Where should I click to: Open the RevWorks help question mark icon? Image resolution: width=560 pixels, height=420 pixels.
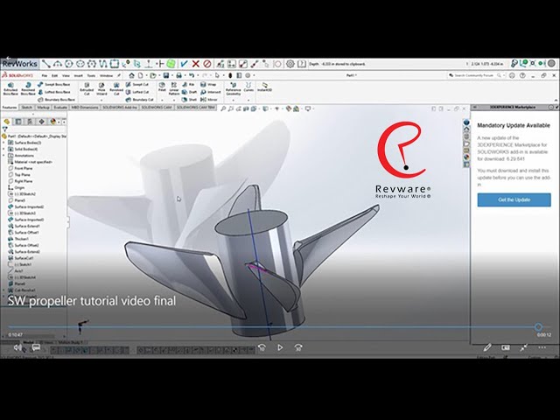[x=301, y=64]
